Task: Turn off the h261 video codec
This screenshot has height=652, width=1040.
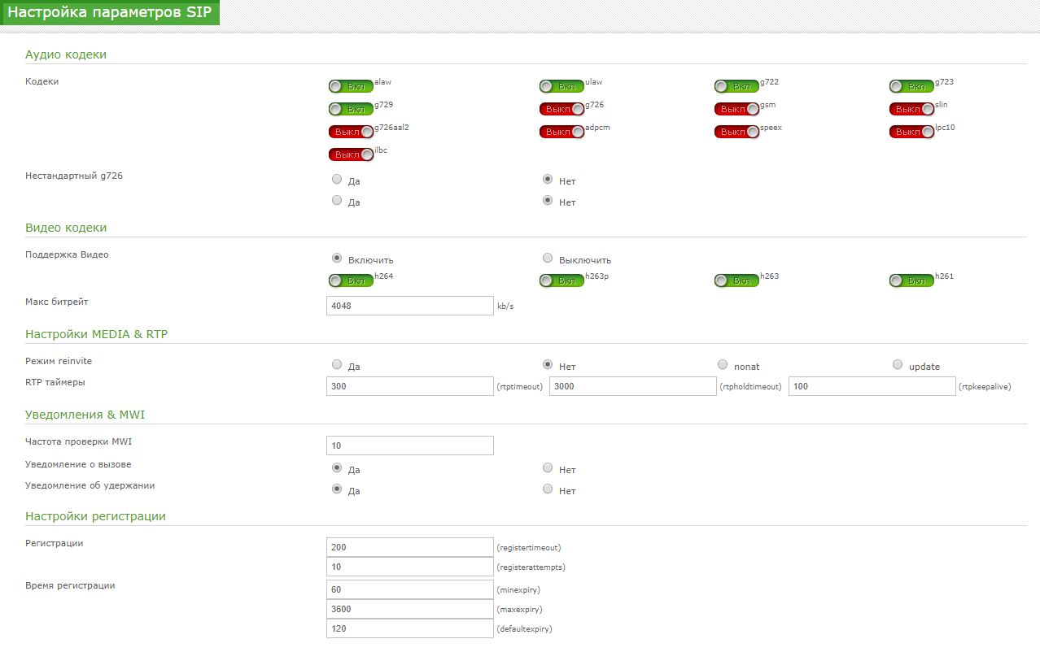Action: click(911, 280)
